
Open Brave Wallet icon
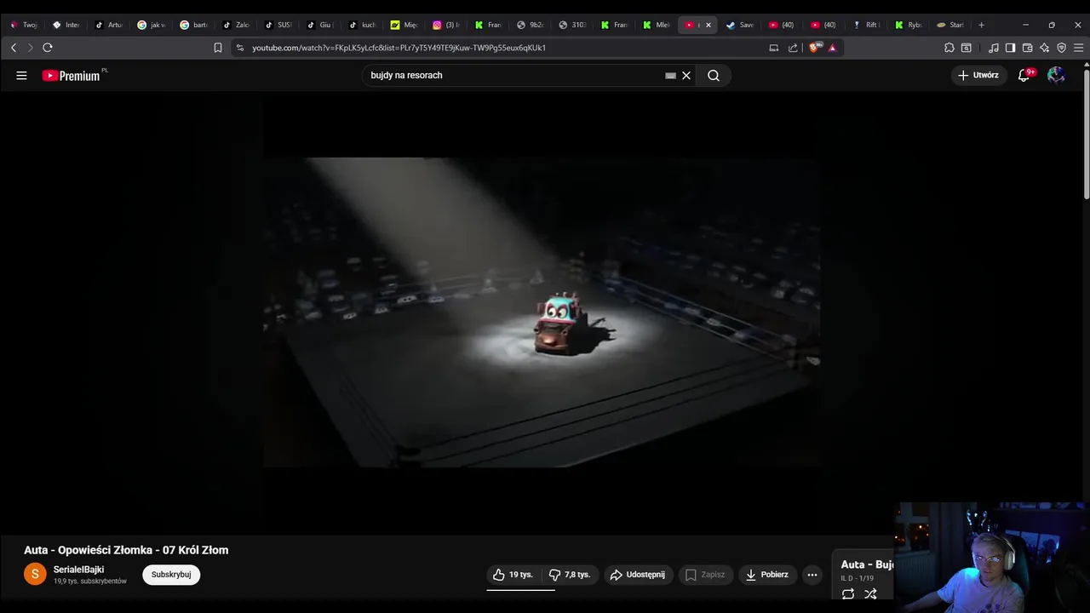coord(1027,48)
